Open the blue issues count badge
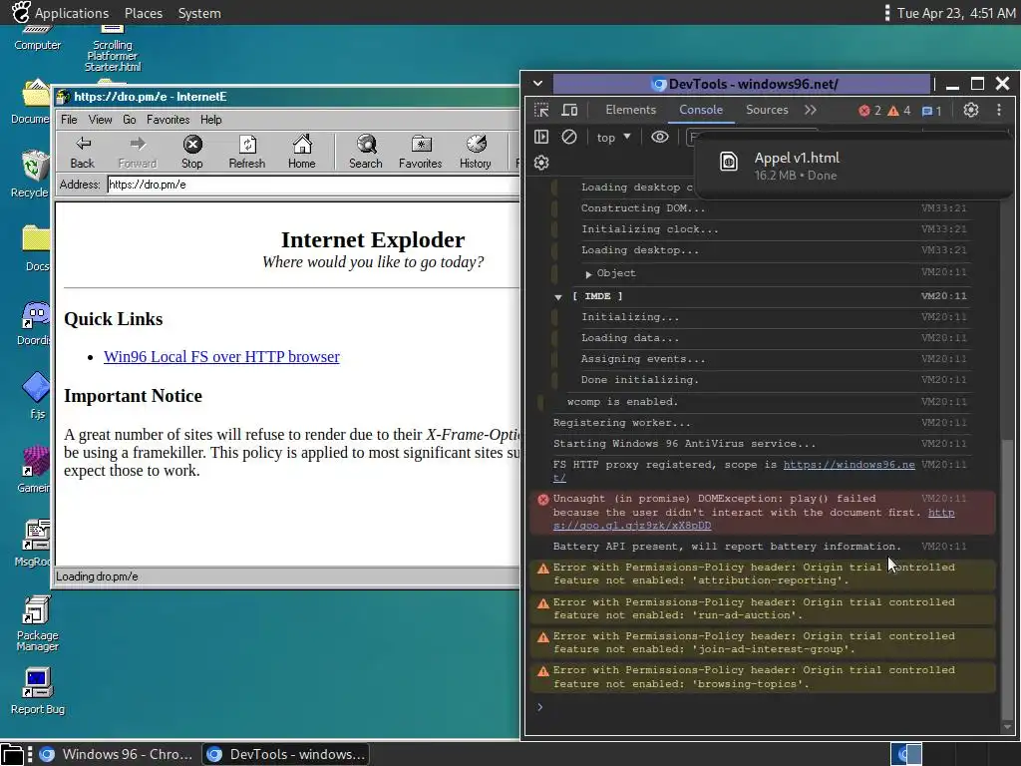 tap(932, 111)
